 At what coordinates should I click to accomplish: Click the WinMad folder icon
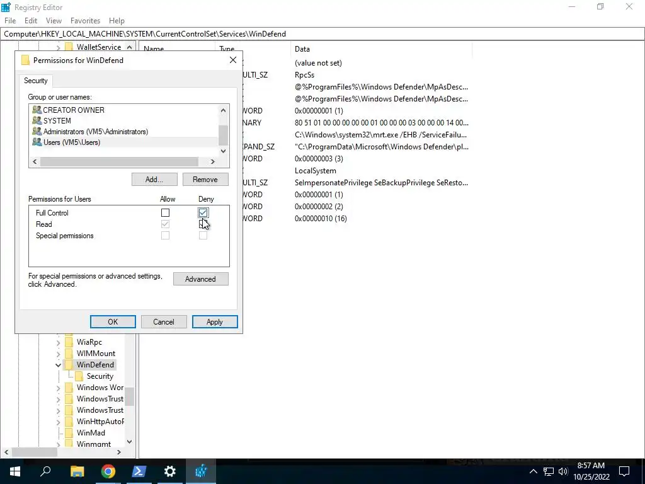coord(69,433)
